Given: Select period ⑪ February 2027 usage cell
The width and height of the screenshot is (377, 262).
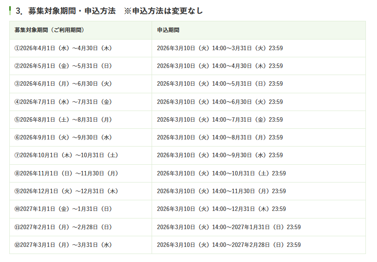Looking at the screenshot, I should (63, 227).
